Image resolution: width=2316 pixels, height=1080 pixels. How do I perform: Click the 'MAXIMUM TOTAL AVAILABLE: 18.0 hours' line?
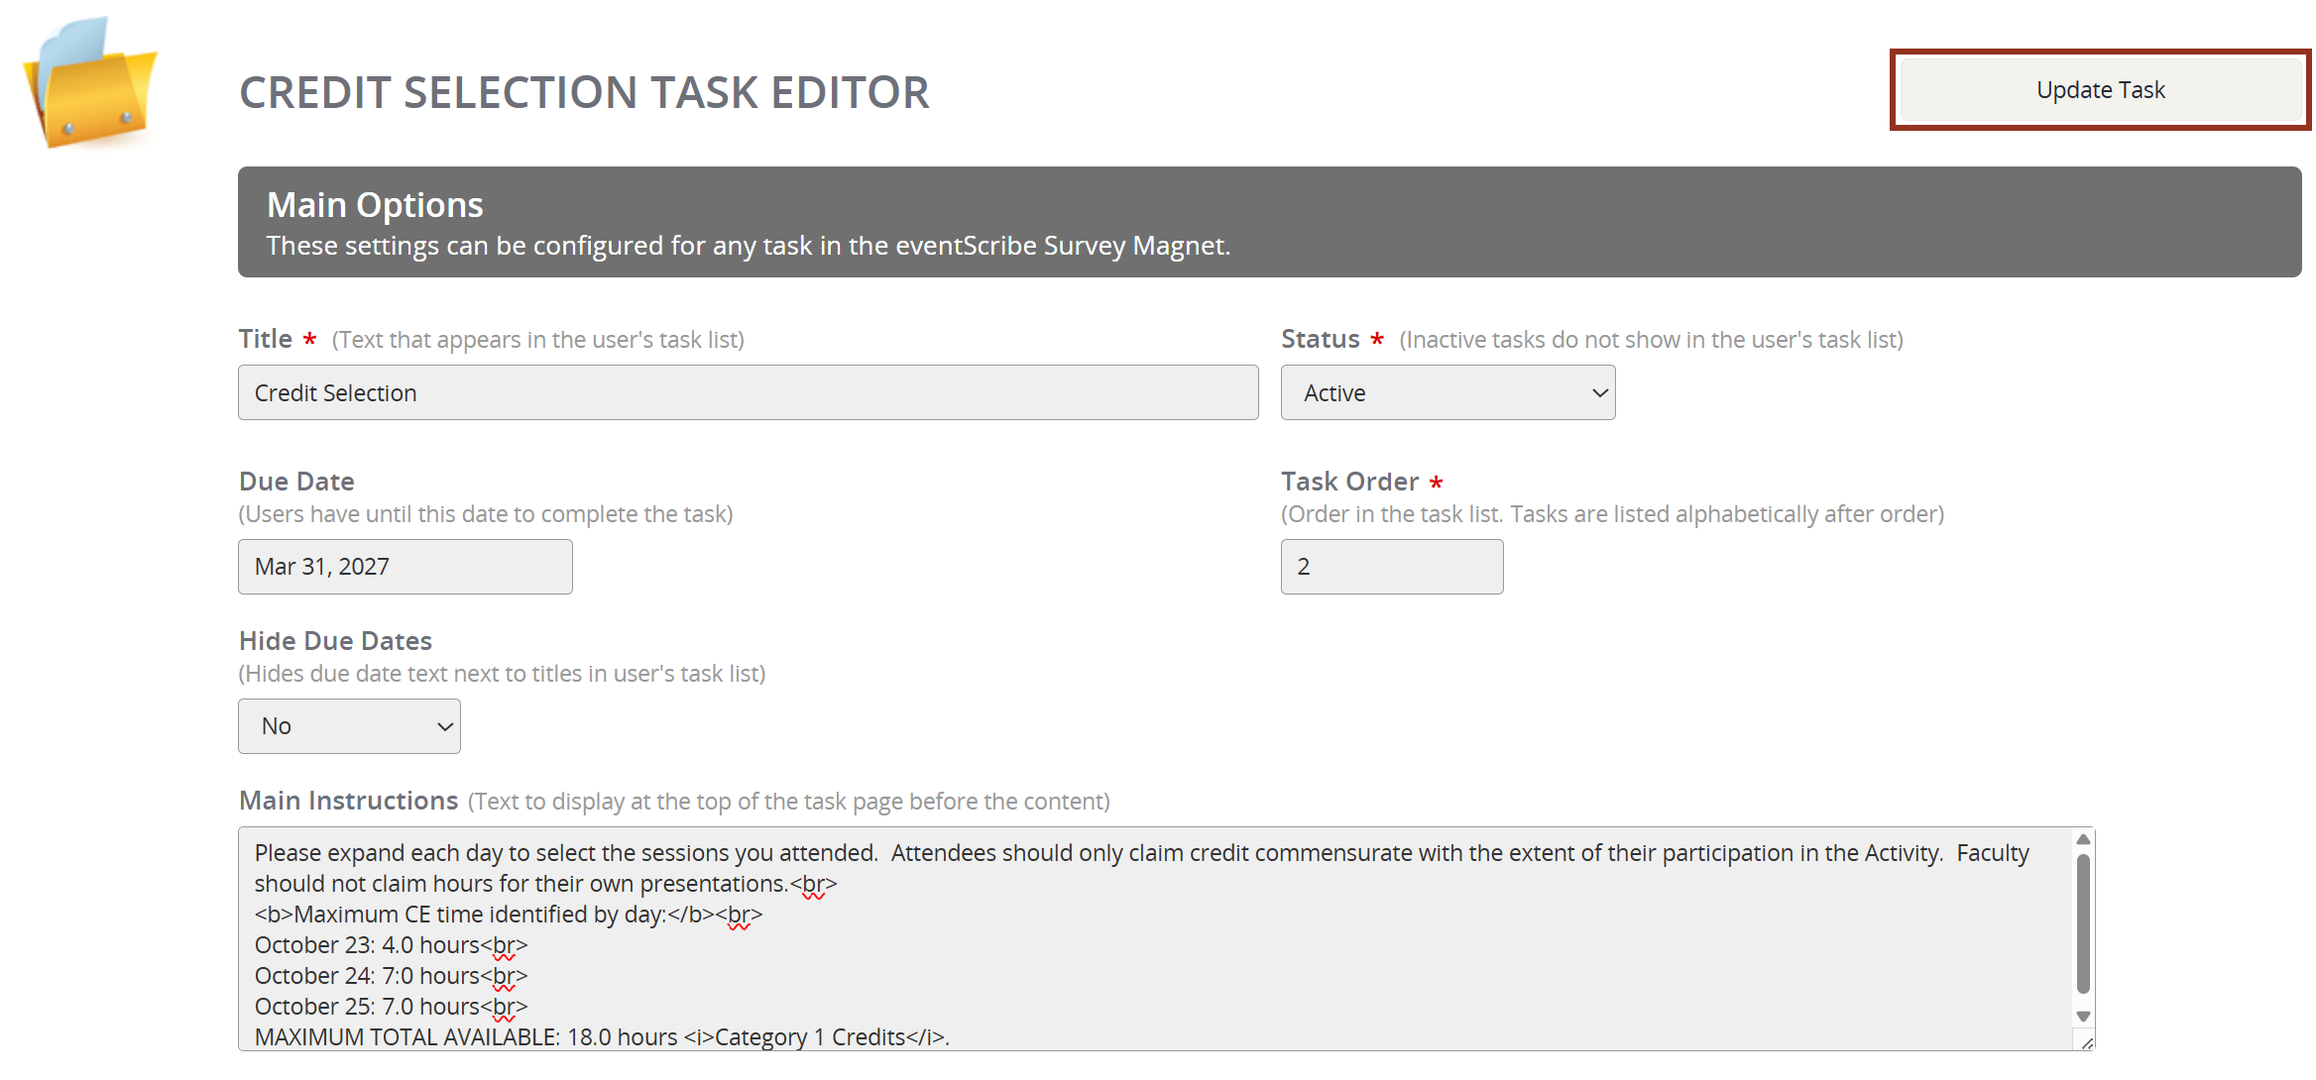[x=602, y=1037]
